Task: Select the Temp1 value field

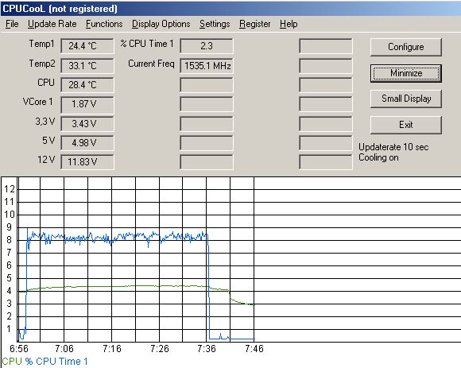Action: (87, 46)
